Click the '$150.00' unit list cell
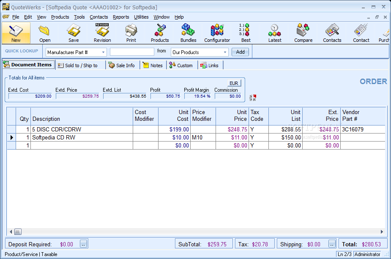This screenshot has height=259, width=391. click(285, 137)
